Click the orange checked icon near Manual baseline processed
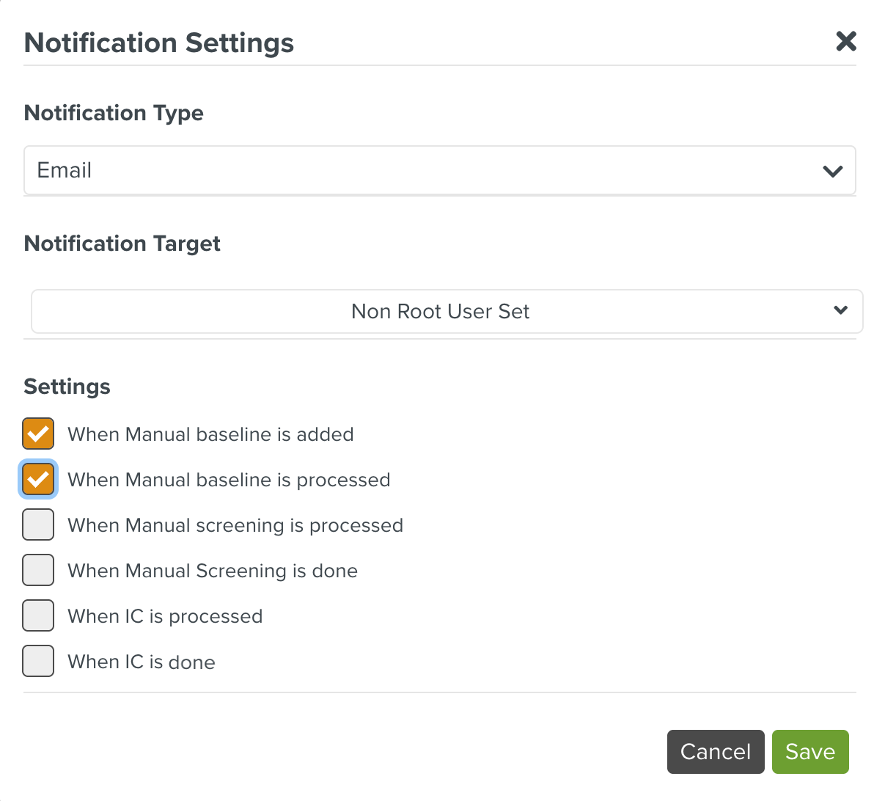 coord(37,479)
